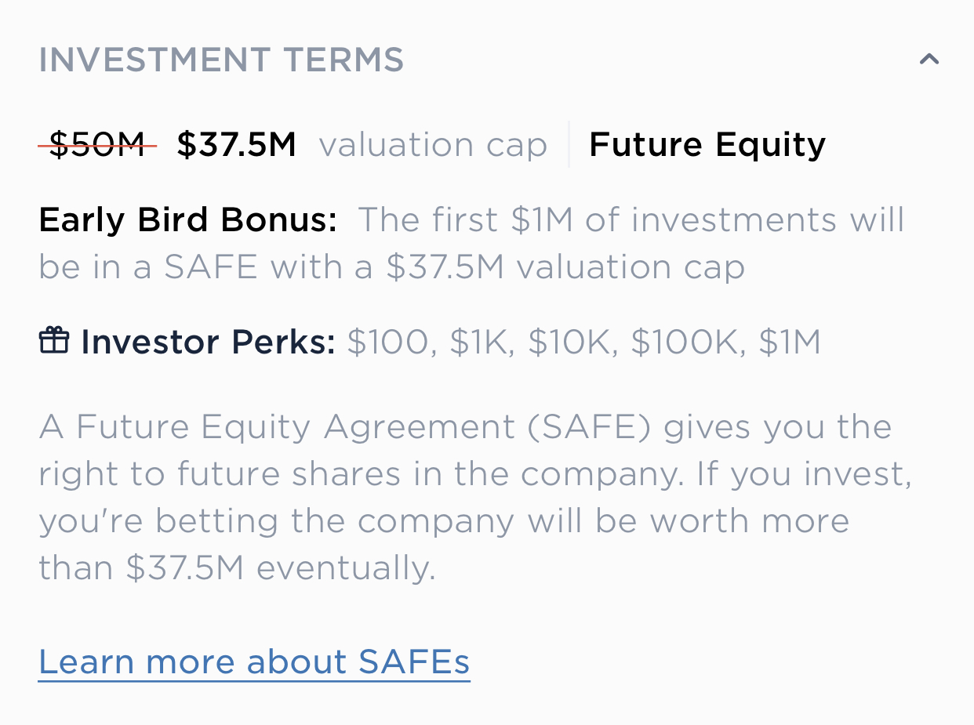The image size is (974, 725).
Task: Click the gift icon beside Investor Perks
Action: 54,341
